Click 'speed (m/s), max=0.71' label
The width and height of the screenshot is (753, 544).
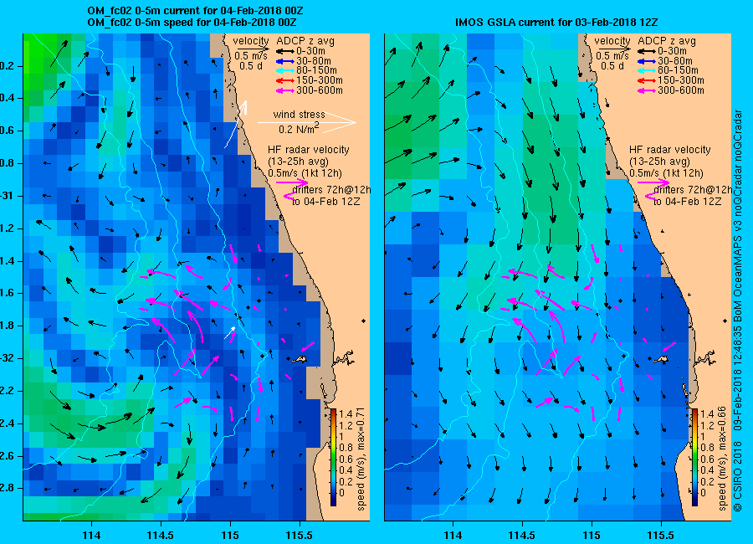361,459
